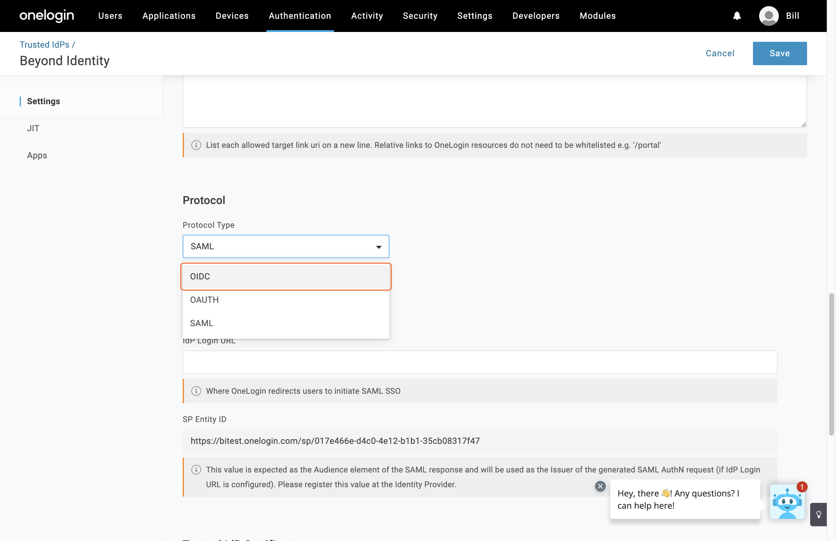Open the notifications bell
This screenshot has width=836, height=541.
(x=737, y=16)
